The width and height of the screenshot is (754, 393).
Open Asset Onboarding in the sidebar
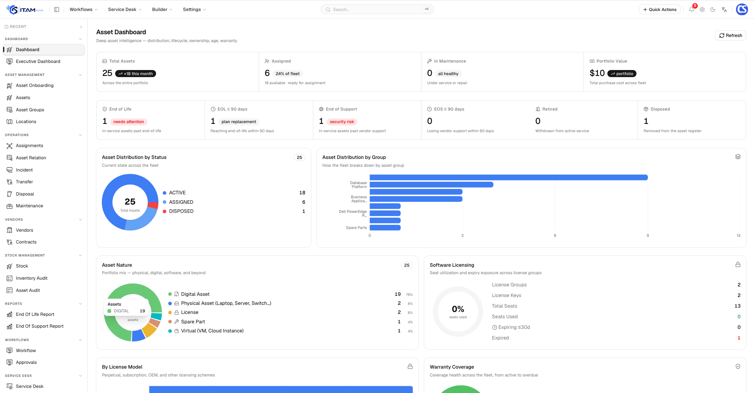[44, 85]
